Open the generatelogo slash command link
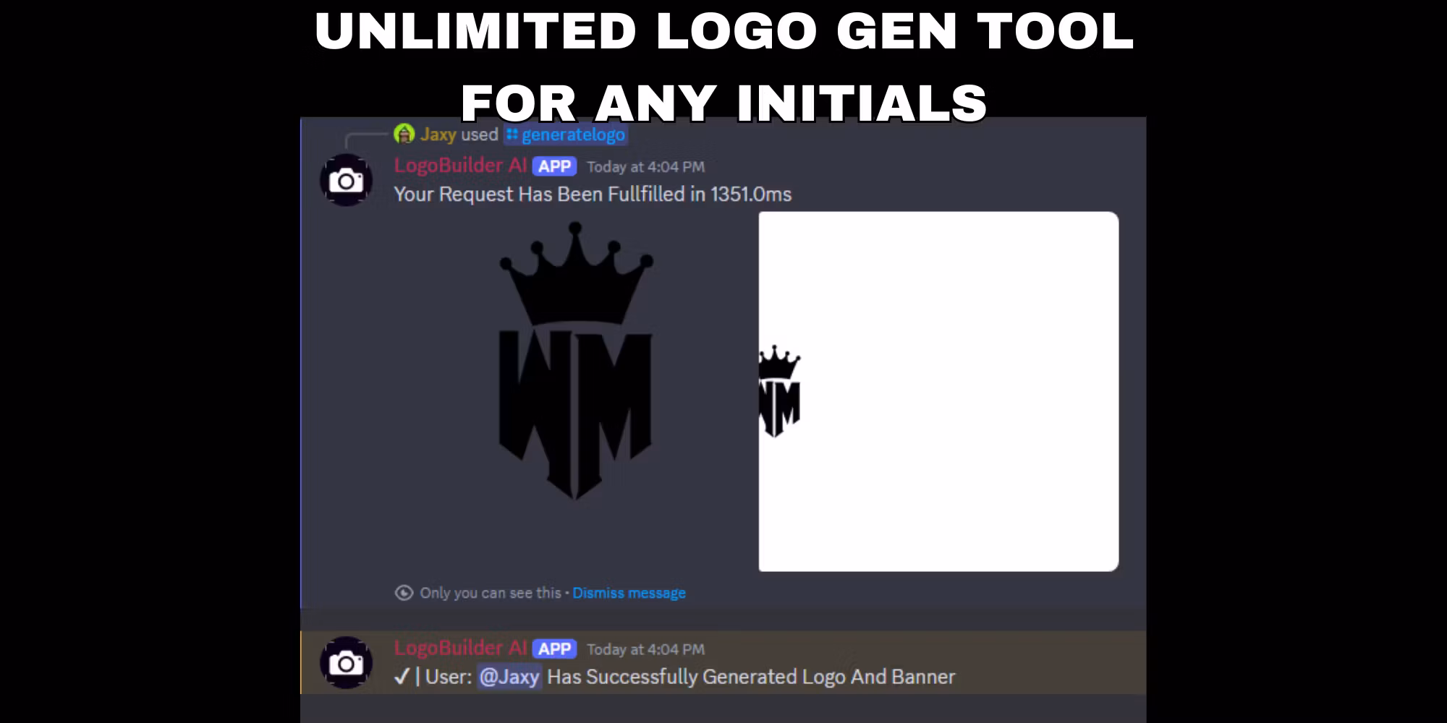The width and height of the screenshot is (1447, 723). (x=566, y=134)
